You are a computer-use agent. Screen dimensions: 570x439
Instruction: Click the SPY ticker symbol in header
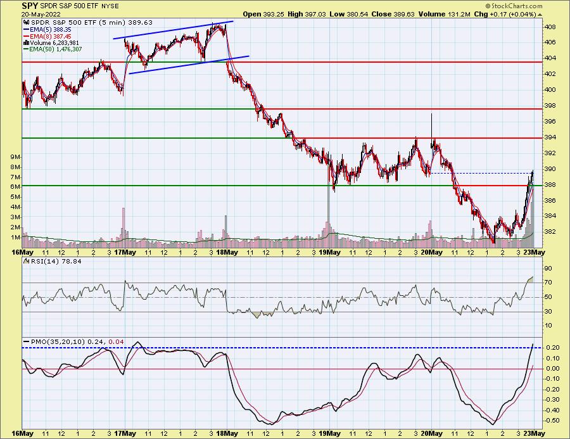pos(30,6)
